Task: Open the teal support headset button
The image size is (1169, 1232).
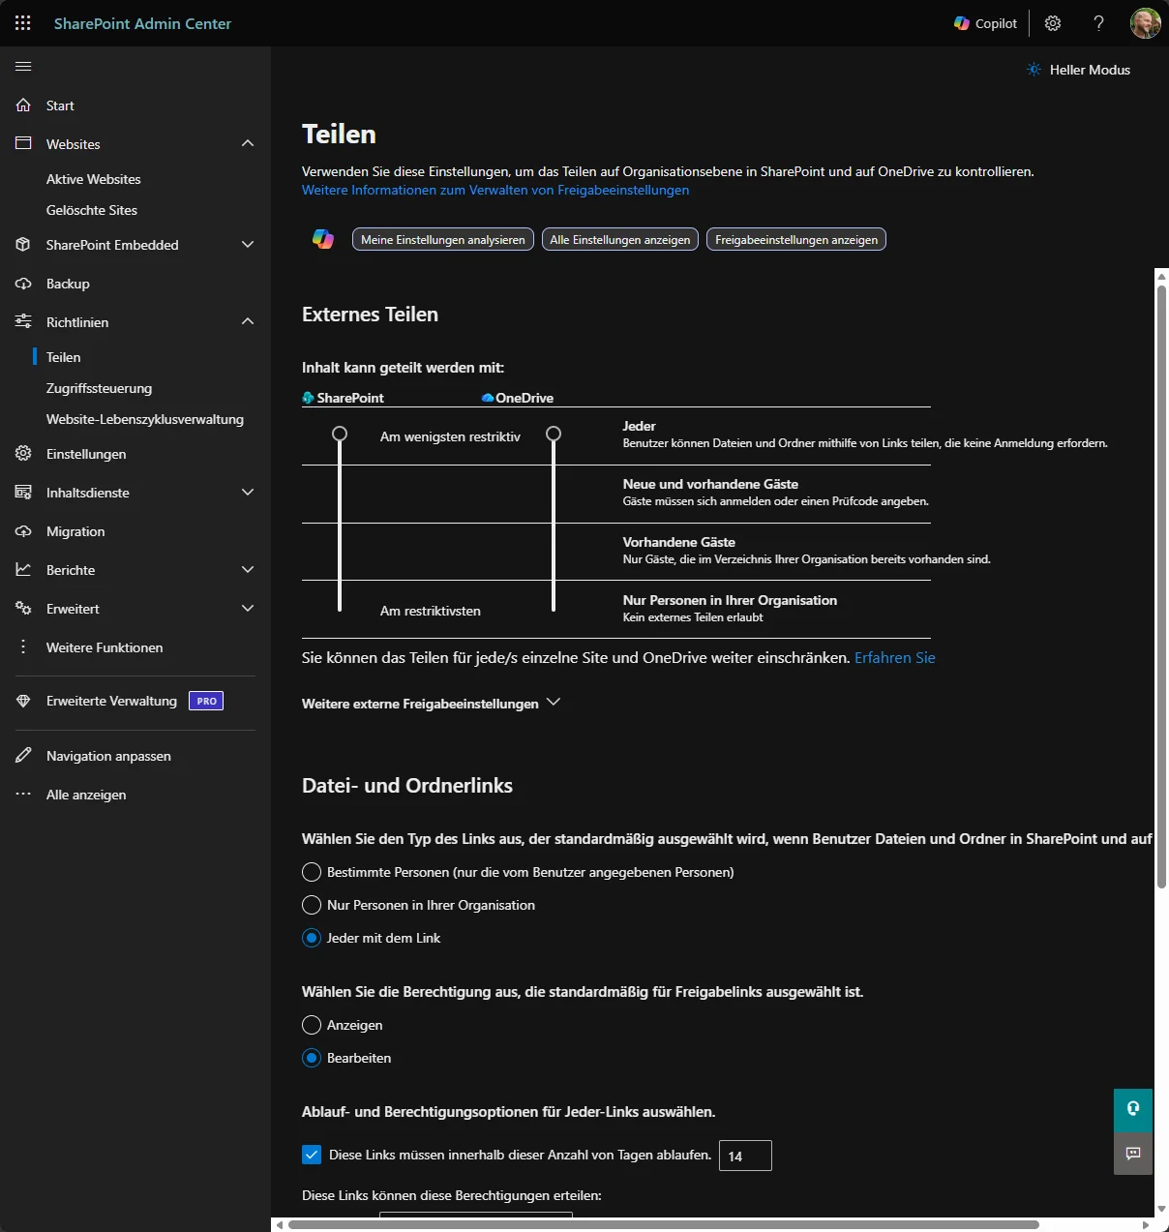Action: (x=1133, y=1109)
